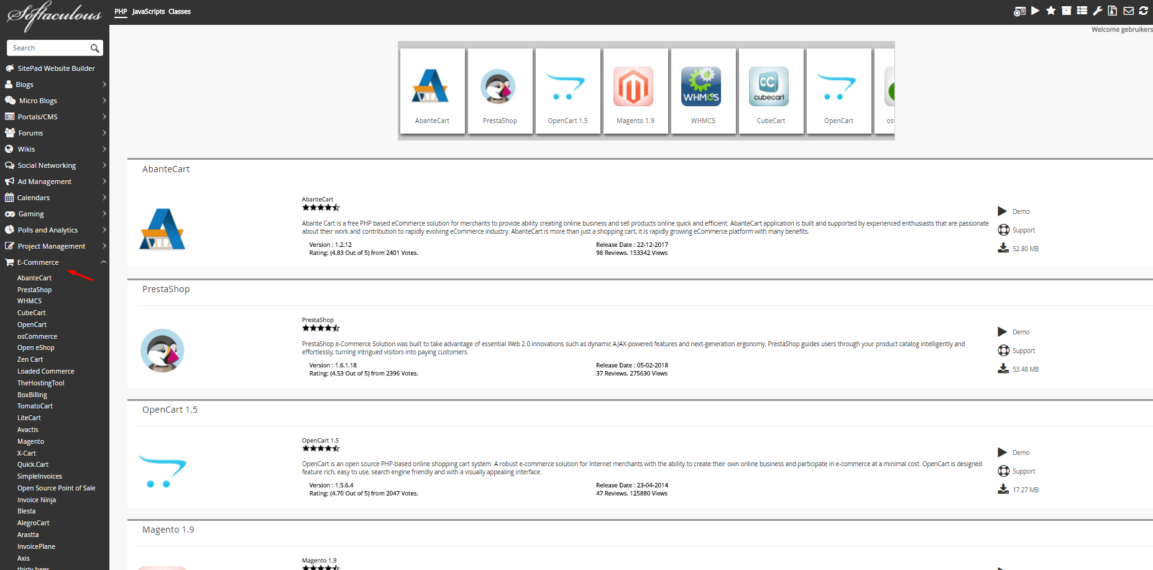Open the PrestaShop Demo link
The height and width of the screenshot is (570, 1153).
tap(1020, 332)
